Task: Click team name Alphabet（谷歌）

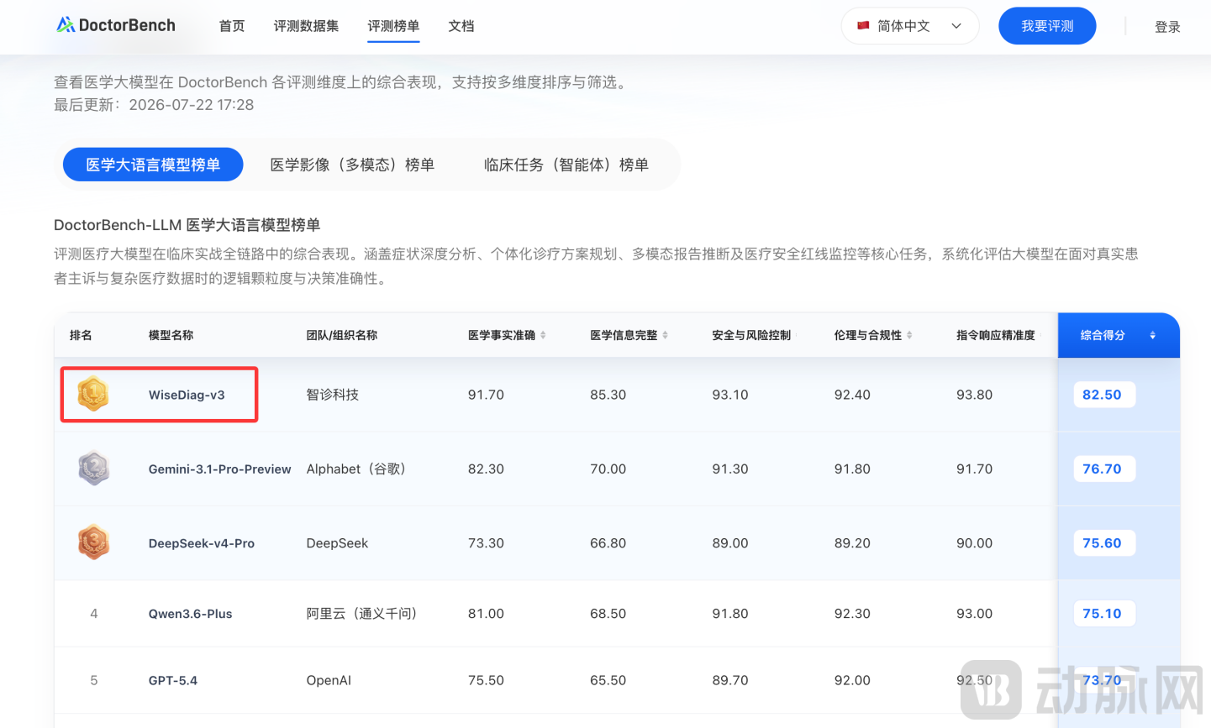Action: [x=360, y=469]
